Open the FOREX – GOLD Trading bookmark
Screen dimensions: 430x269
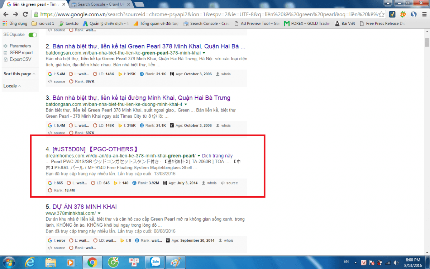pos(307,24)
